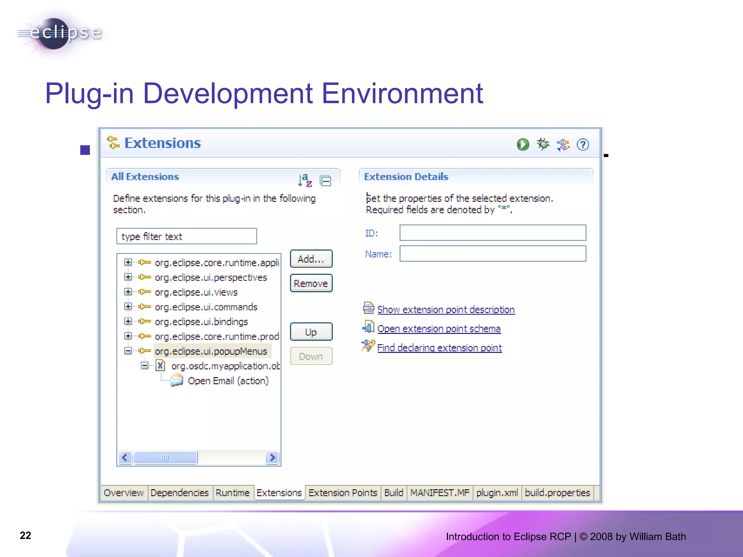Go to the Runtime tab
This screenshot has height=557, width=743.
(x=233, y=493)
